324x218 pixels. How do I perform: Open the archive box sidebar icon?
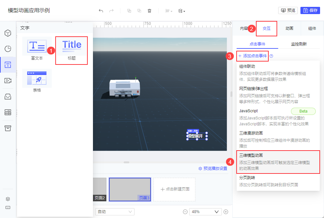click(8, 128)
